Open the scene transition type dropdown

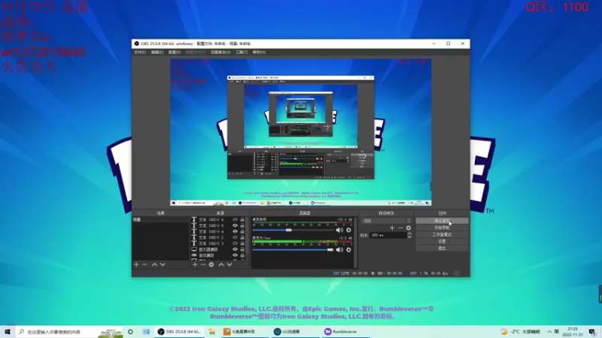[x=386, y=221]
